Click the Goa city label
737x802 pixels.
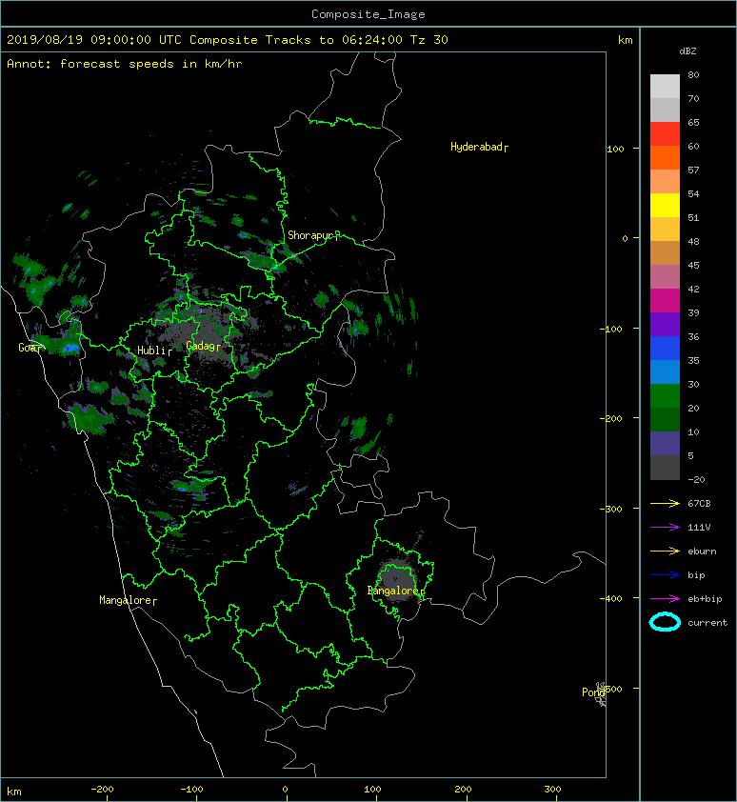[30, 348]
